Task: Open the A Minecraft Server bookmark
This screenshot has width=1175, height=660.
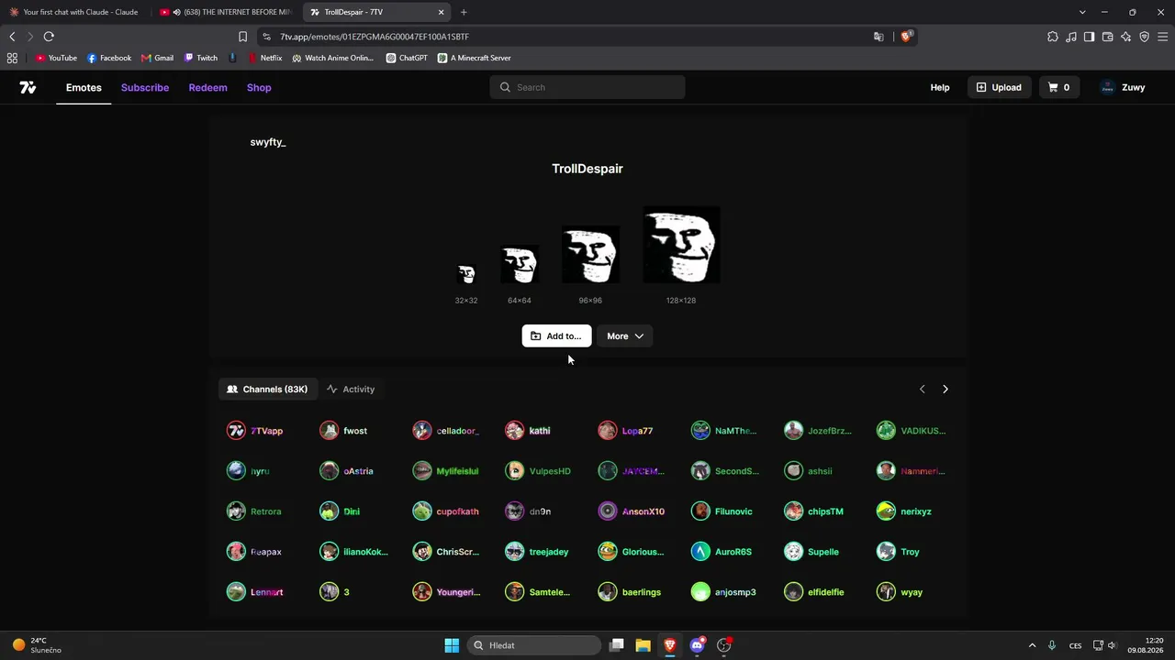Action: tap(474, 58)
